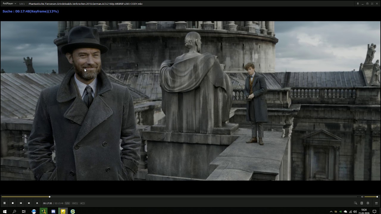This screenshot has width=381, height=214.
Task: Click the HVC1 video codec label
Action: click(x=75, y=203)
